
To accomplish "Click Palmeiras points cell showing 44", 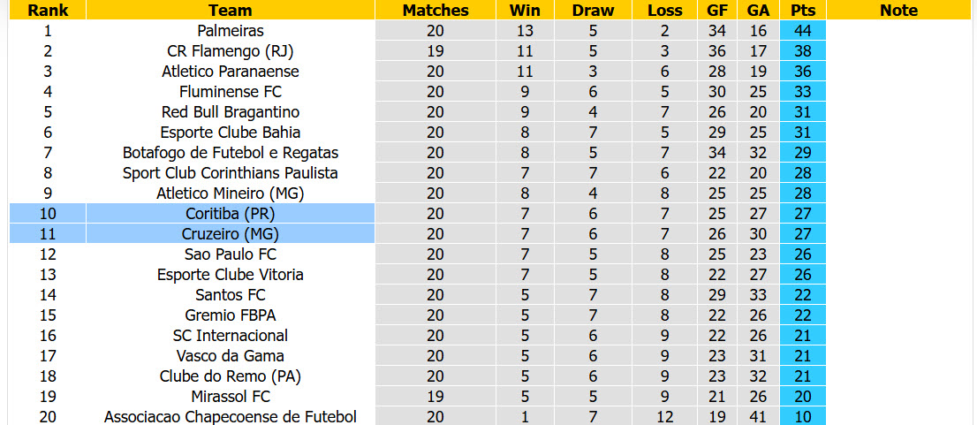I will click(x=802, y=31).
